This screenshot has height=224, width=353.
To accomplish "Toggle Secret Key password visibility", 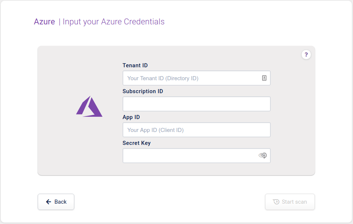I will point(263,156).
